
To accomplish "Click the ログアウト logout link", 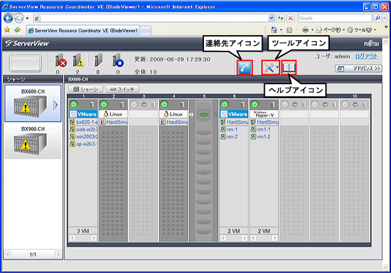I will [x=366, y=56].
